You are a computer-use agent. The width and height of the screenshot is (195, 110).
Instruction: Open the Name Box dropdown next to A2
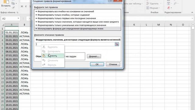[x=18, y=18]
